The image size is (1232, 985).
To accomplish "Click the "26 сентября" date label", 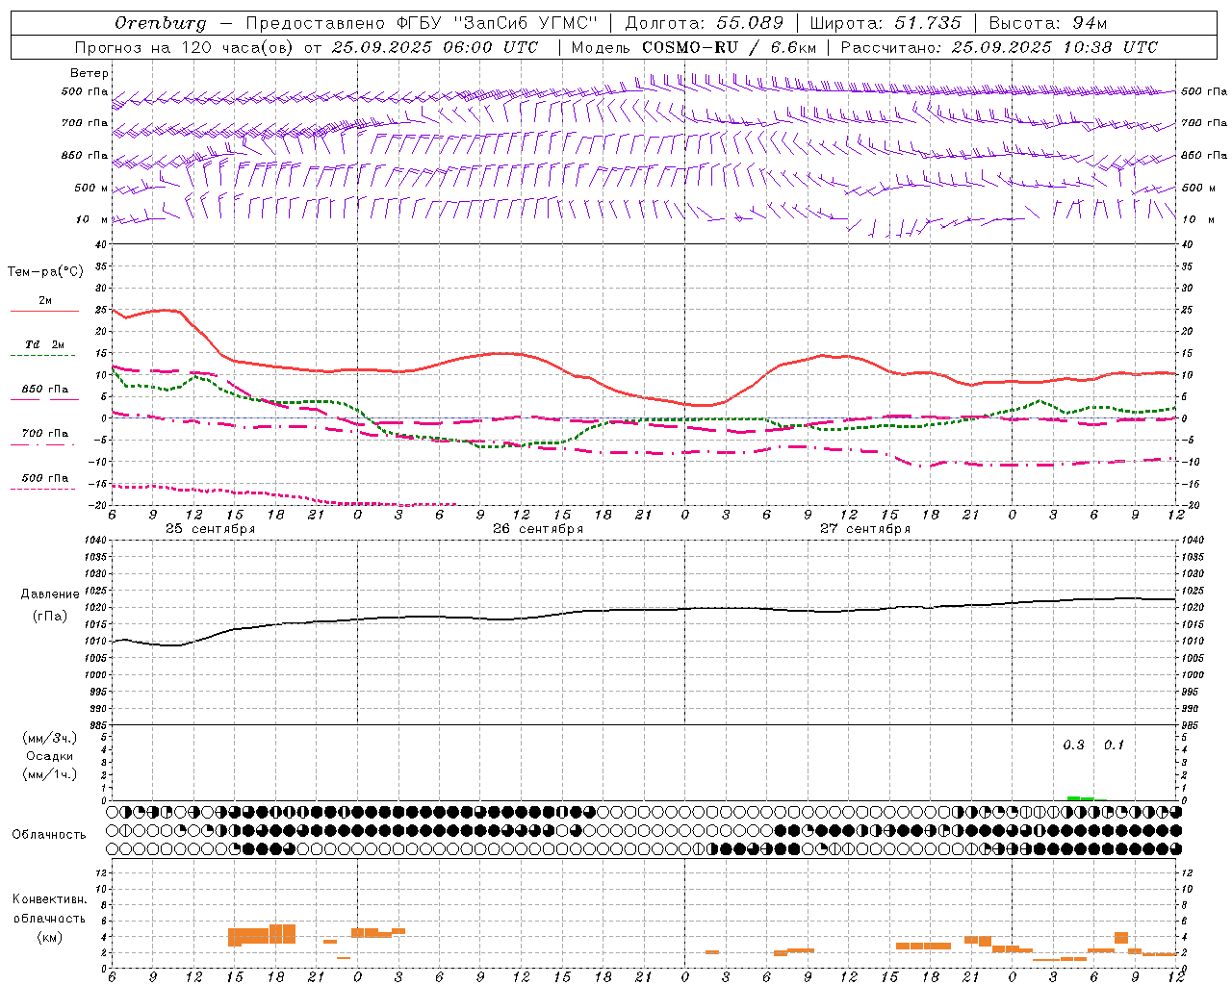I will pos(538,528).
